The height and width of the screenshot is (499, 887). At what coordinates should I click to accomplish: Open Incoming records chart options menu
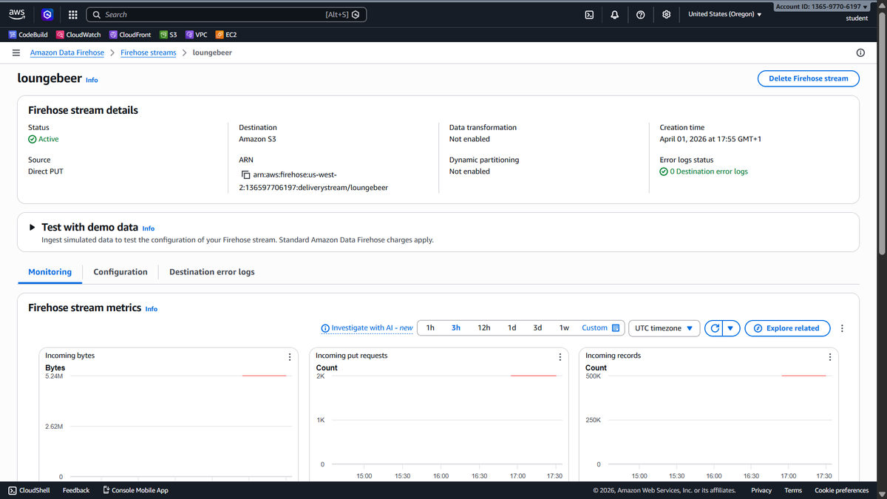tap(829, 356)
